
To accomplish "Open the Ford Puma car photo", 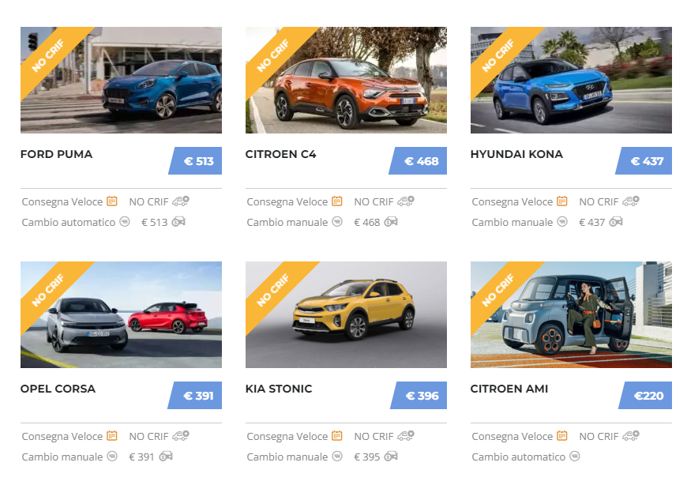I will click(121, 81).
